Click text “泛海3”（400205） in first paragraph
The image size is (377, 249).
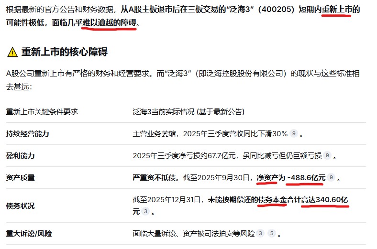260,10
